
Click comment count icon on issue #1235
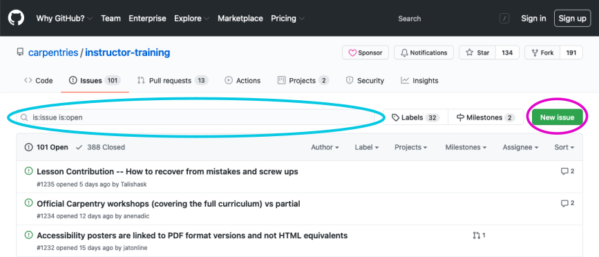564,171
